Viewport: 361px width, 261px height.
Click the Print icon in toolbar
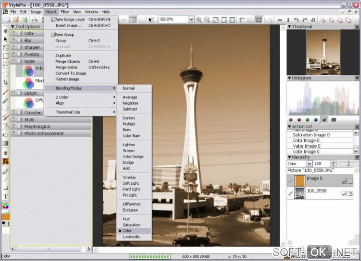(x=34, y=20)
